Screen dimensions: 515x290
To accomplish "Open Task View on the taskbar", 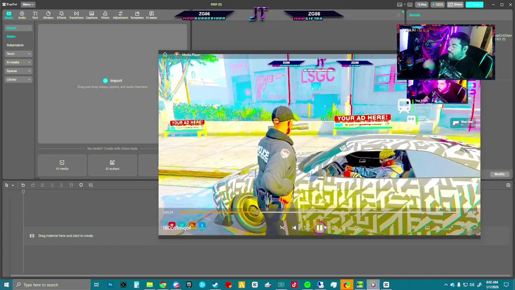I will pyautogui.click(x=97, y=285).
